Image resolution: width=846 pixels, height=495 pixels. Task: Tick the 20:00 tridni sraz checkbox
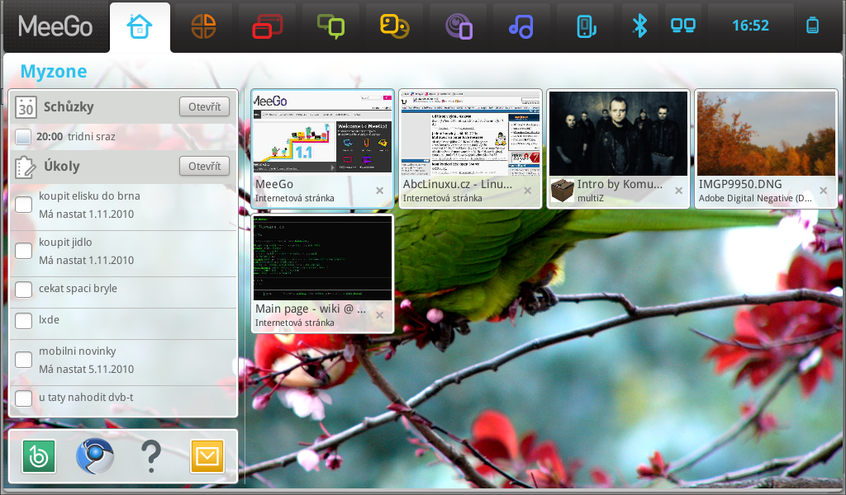[x=23, y=137]
